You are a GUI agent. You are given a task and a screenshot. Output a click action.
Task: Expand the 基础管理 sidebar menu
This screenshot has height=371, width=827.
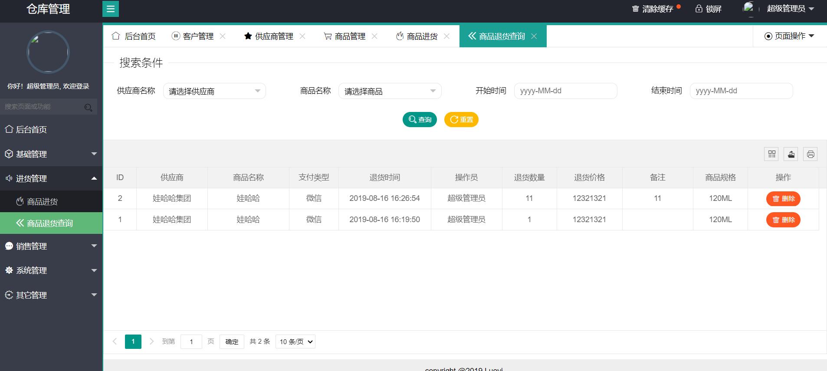tap(51, 154)
